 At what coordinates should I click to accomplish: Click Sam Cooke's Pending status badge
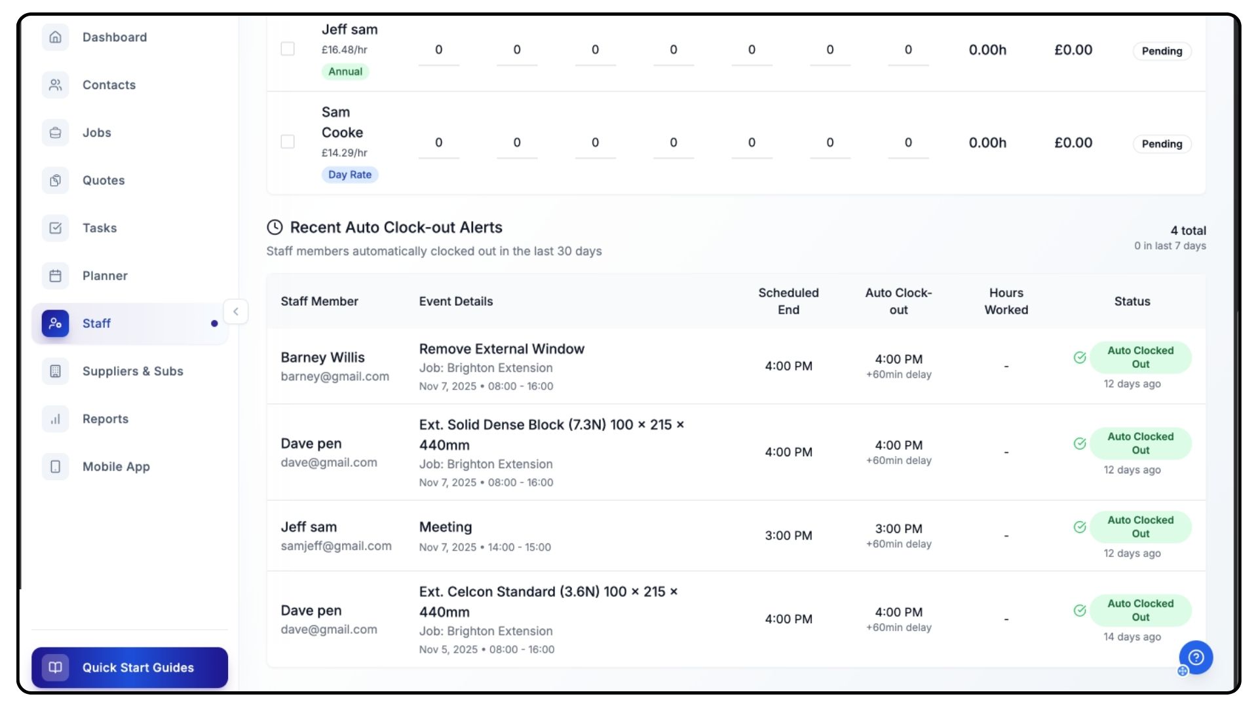pyautogui.click(x=1162, y=144)
